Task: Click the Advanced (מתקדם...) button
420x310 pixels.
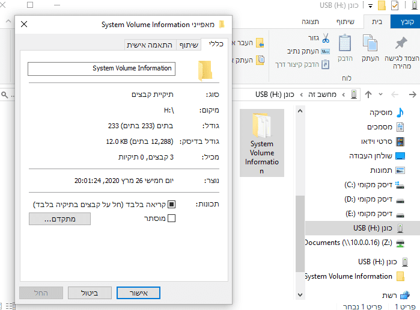Action: (x=59, y=219)
